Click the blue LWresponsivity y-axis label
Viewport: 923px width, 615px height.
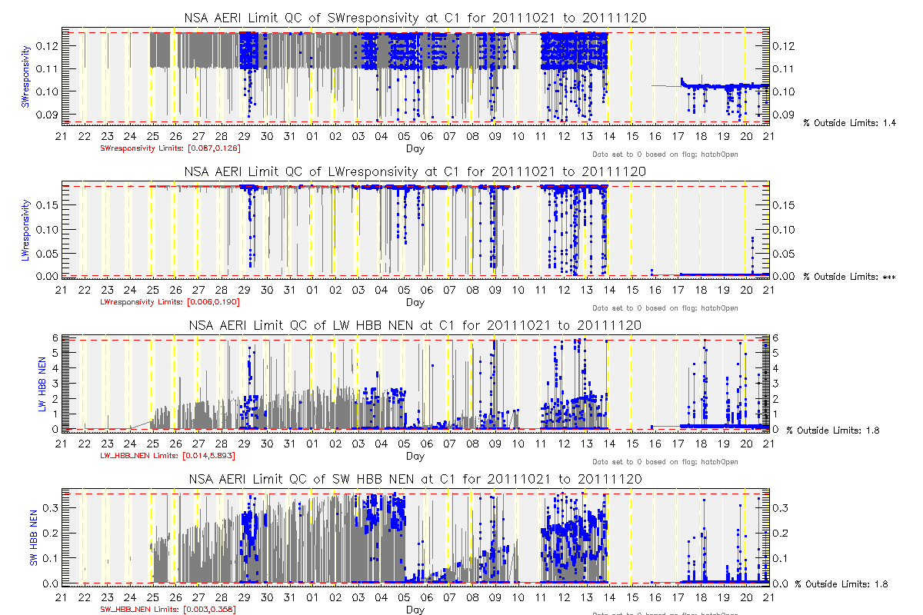coord(27,230)
